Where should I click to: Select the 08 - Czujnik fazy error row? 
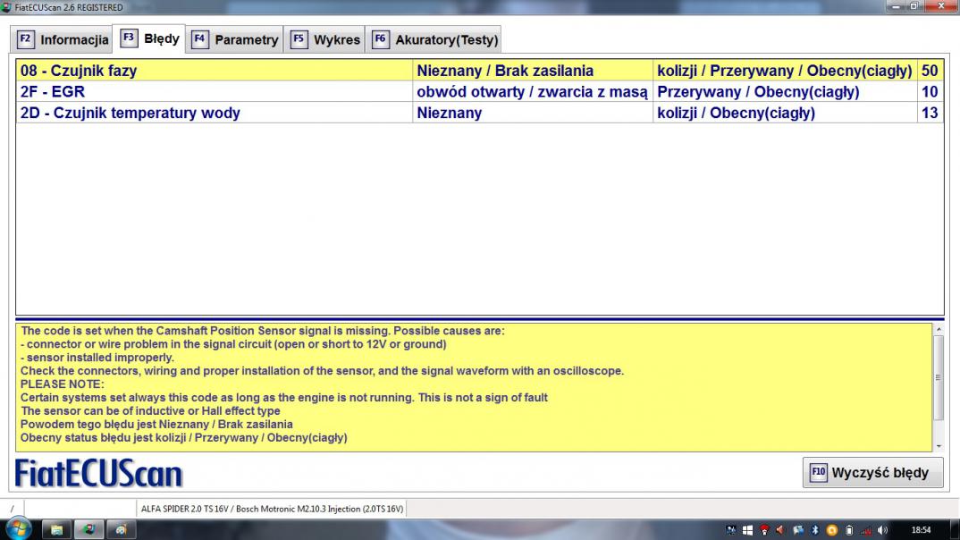coord(479,71)
